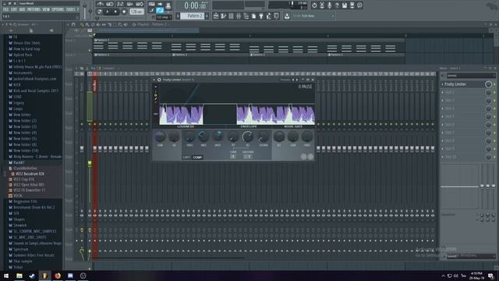Expand the Loops folder in browser

[x=18, y=108]
